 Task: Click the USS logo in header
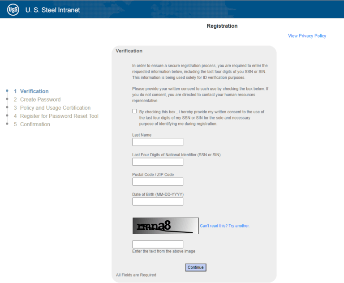(13, 9)
